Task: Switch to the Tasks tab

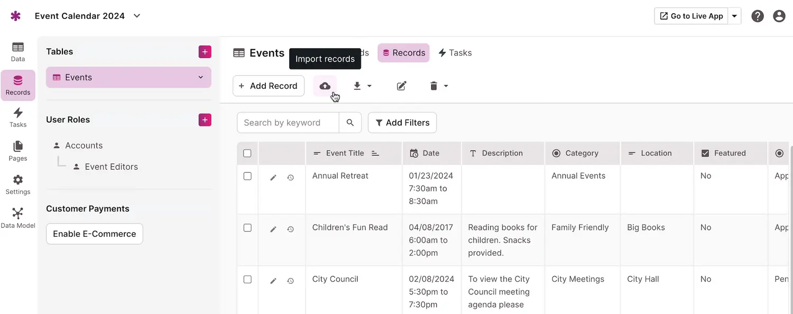Action: tap(455, 53)
